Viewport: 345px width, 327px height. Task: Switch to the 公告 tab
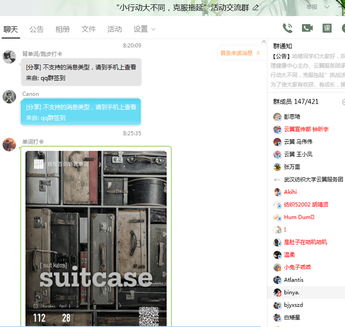tap(36, 29)
